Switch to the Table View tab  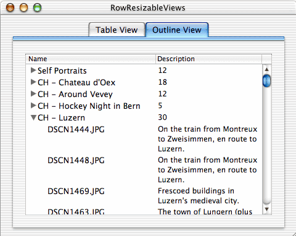pos(117,30)
